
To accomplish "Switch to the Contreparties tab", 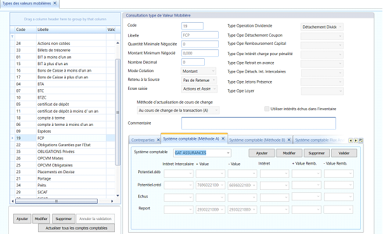I will pyautogui.click(x=143, y=140).
